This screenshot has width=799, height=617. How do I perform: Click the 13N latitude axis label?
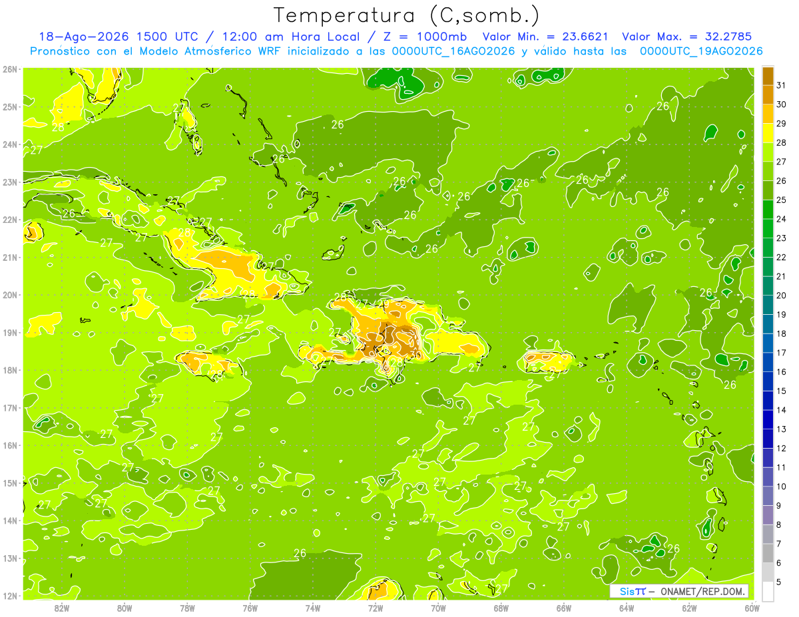pos(10,558)
